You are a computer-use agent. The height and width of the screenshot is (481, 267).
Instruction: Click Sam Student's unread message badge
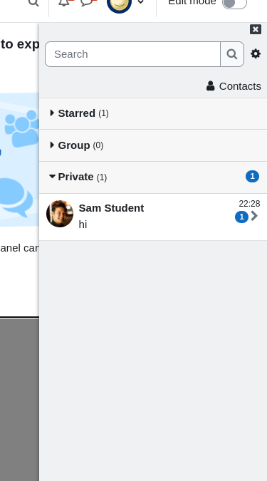click(x=241, y=217)
